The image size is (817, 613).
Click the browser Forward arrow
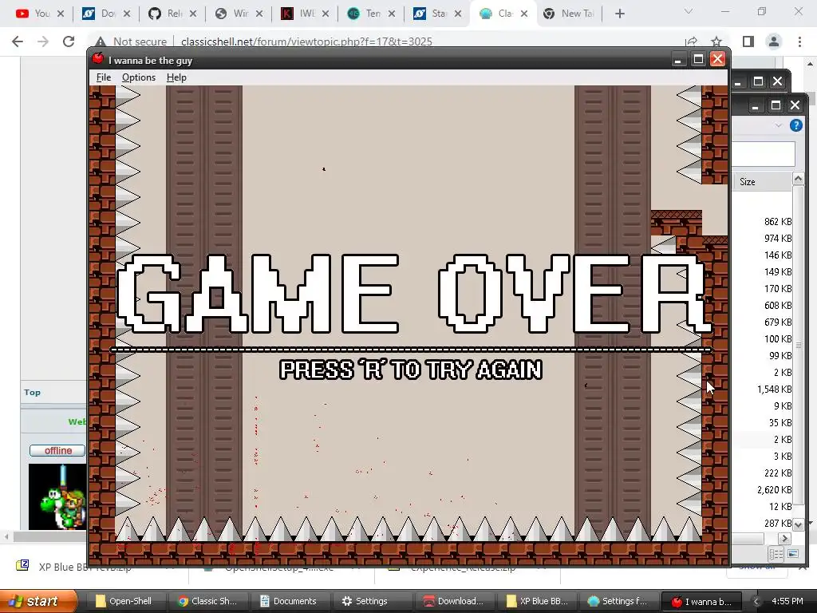click(x=43, y=42)
